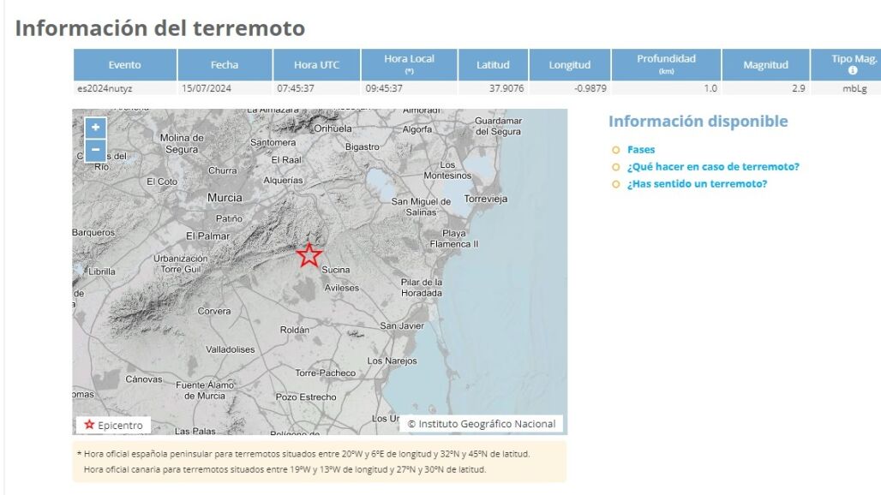Viewport: 881px width, 495px height.
Task: Click the bullet circle beside Fases
Action: [x=615, y=150]
